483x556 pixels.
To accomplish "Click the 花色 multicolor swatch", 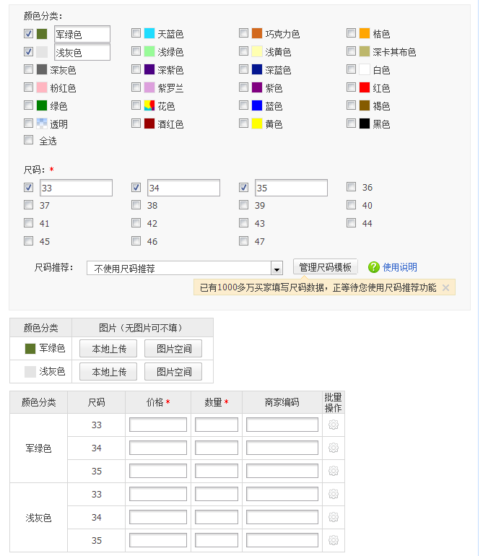I will [x=149, y=105].
